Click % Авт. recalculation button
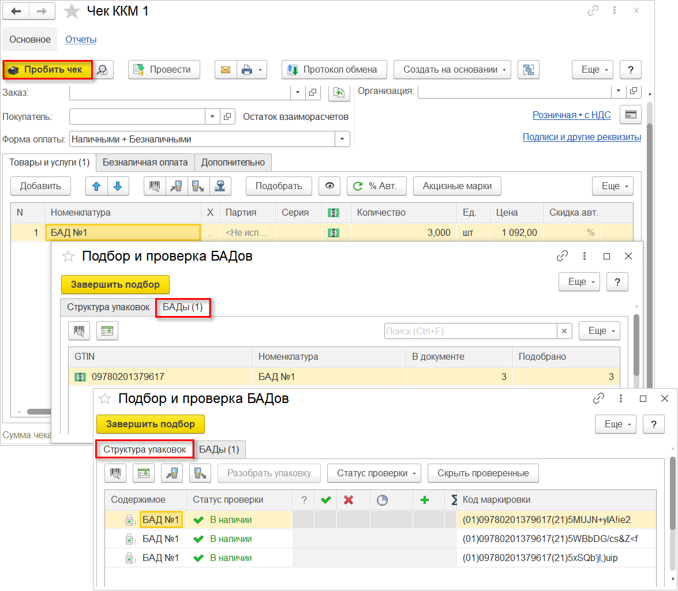 (377, 186)
